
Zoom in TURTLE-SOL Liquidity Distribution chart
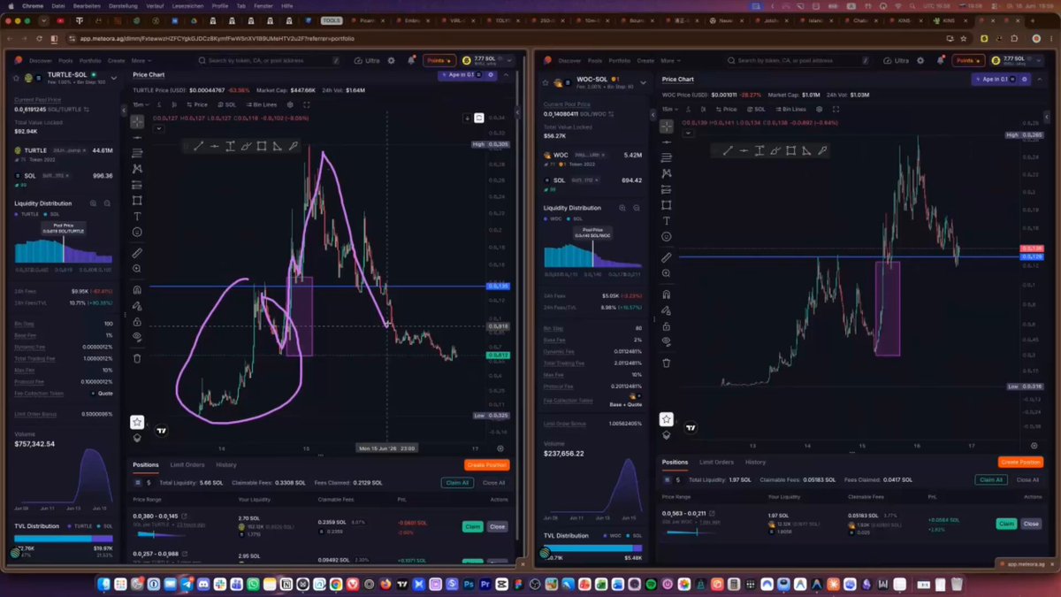tap(94, 203)
